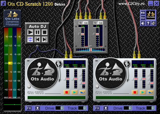Minimize the Ots CD Scratch window
Image resolution: width=160 pixels, height=114 pixels.
point(151,3)
